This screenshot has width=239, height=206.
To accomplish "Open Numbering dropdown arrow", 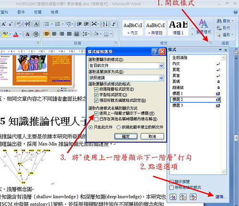I will tap(63, 24).
